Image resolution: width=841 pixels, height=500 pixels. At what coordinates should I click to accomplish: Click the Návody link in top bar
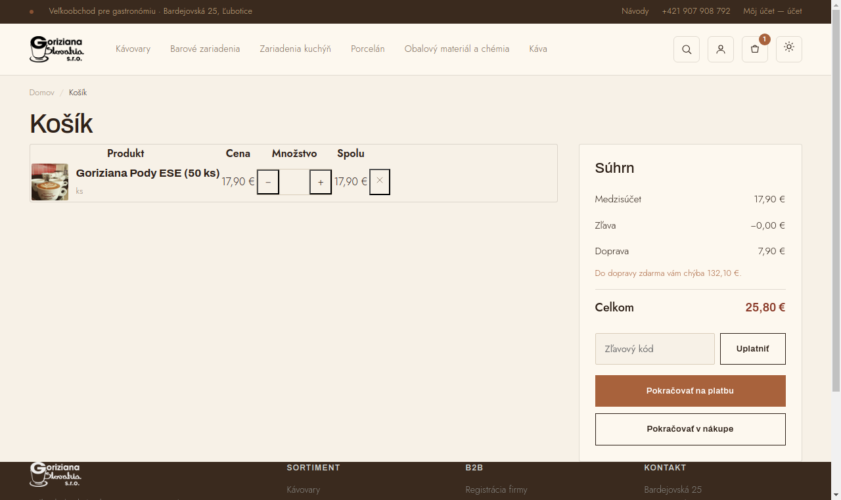pyautogui.click(x=635, y=11)
